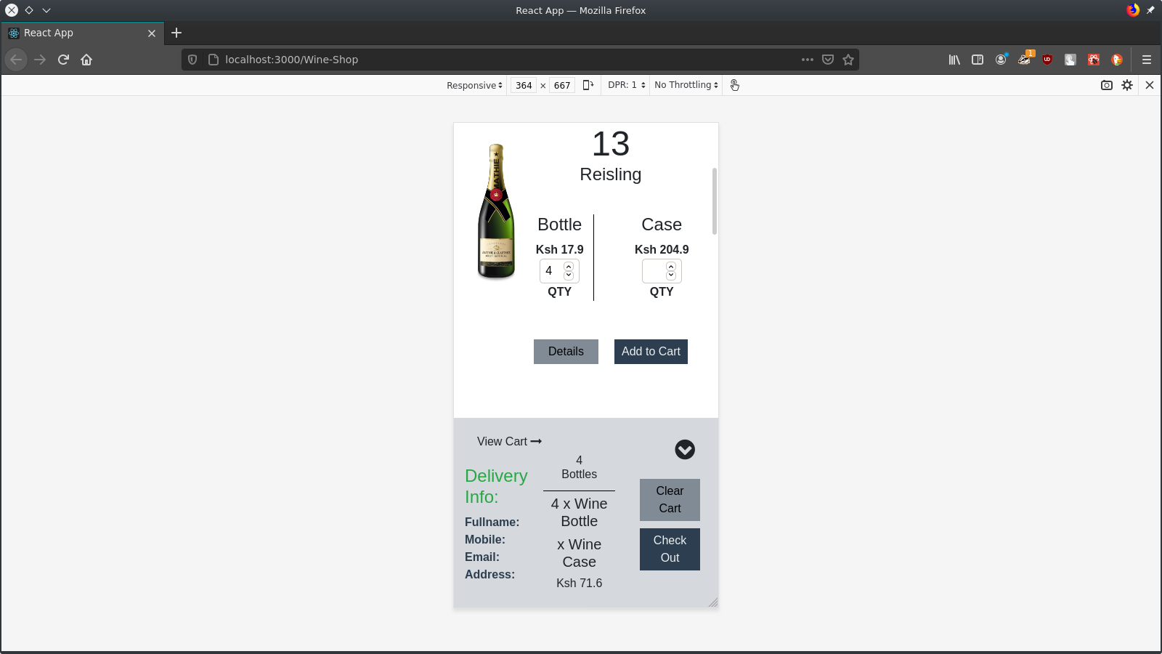Open the Firefox hamburger menu
The height and width of the screenshot is (654, 1162).
[1146, 60]
